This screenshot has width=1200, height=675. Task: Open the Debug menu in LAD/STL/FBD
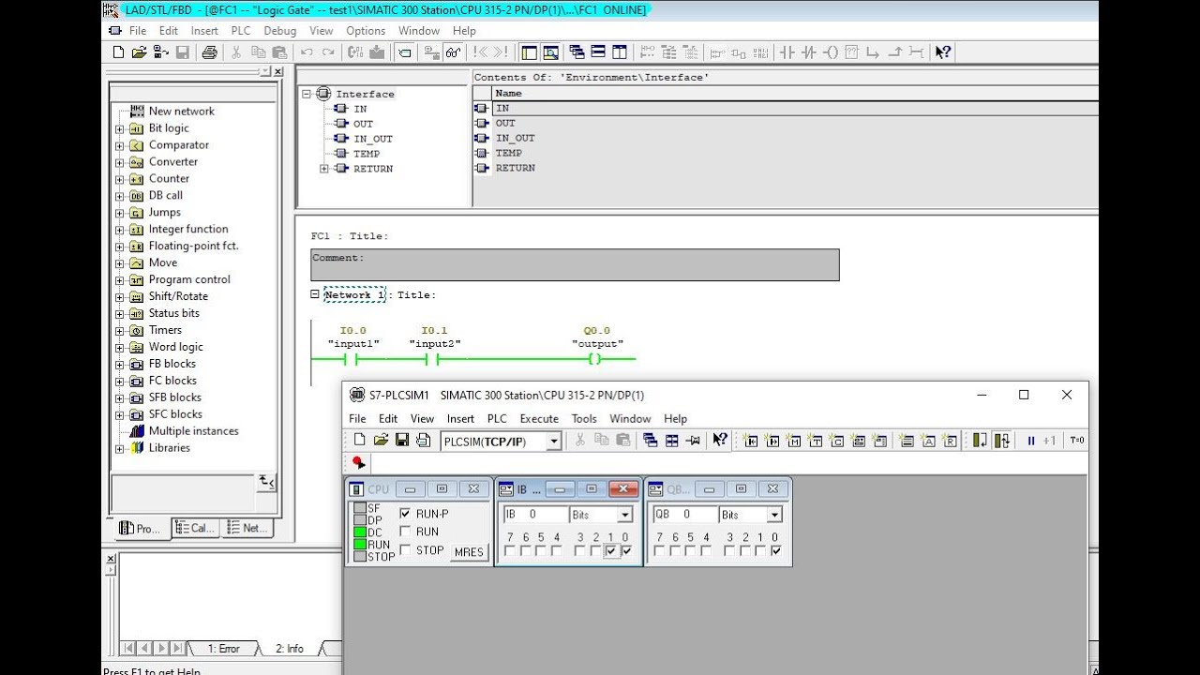pyautogui.click(x=279, y=30)
